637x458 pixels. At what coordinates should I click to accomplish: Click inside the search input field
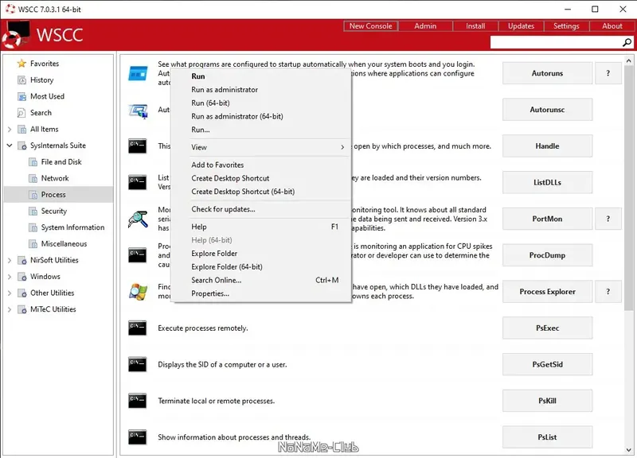pyautogui.click(x=557, y=43)
